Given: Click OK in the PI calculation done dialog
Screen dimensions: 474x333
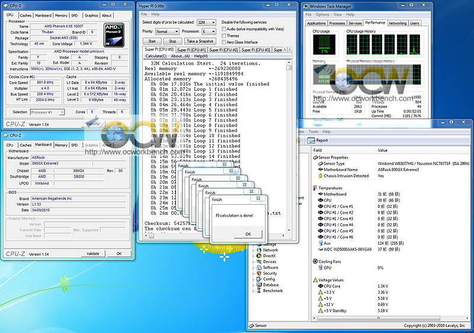Looking at the screenshot, I should 248,234.
